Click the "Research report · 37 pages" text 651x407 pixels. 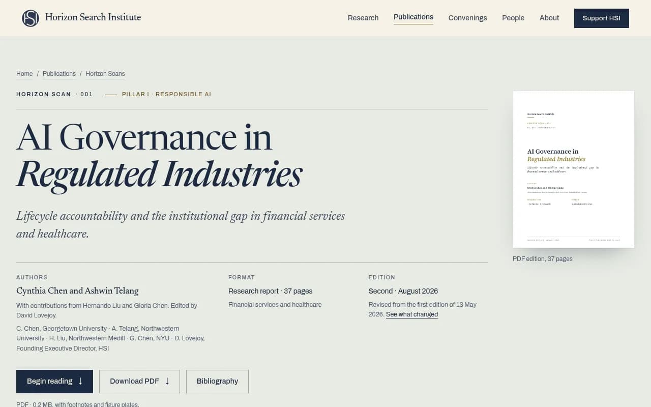pyautogui.click(x=271, y=291)
